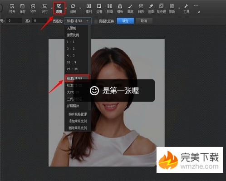Open the 日历 (Calendar) tool
Viewport: 226px width, 181px height.
tap(141, 9)
